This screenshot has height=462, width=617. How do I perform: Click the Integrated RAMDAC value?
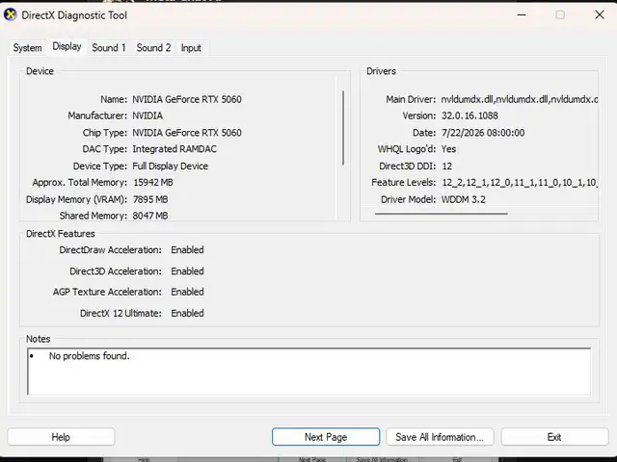[174, 149]
